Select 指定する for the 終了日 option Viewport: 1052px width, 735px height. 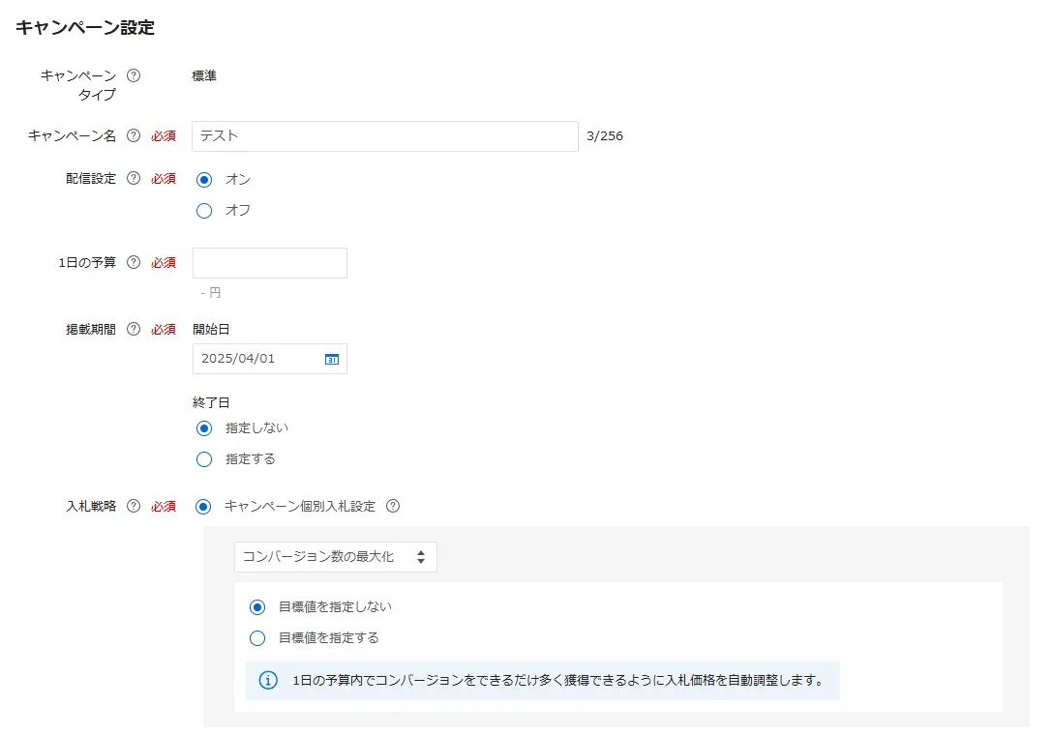(x=203, y=458)
